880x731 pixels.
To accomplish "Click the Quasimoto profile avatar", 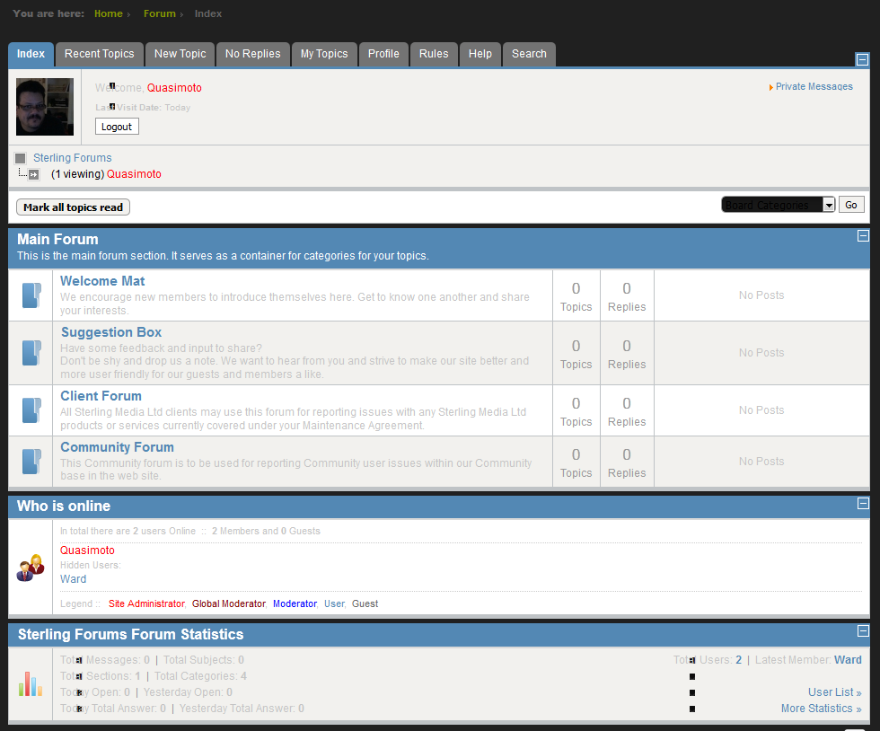I will (45, 107).
